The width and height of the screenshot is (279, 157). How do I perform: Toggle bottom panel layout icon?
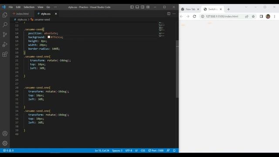coord(137,7)
